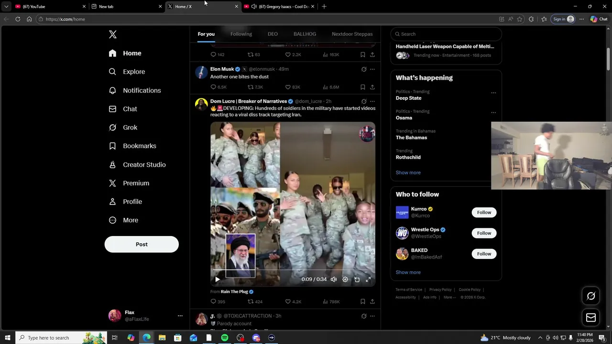Screen dimensions: 612x344
Task: Select the For you tab
Action: 206,34
